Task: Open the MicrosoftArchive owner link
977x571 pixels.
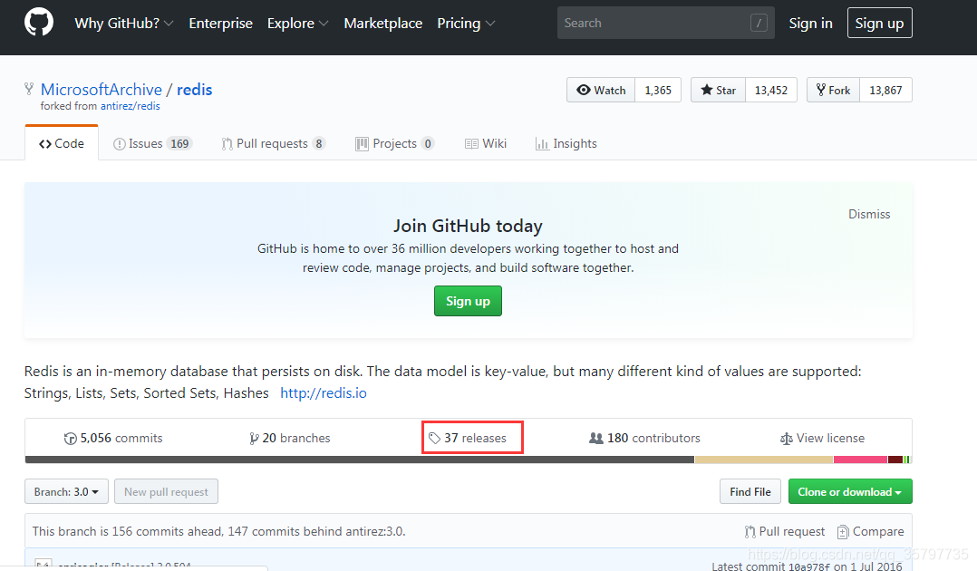Action: pyautogui.click(x=101, y=90)
